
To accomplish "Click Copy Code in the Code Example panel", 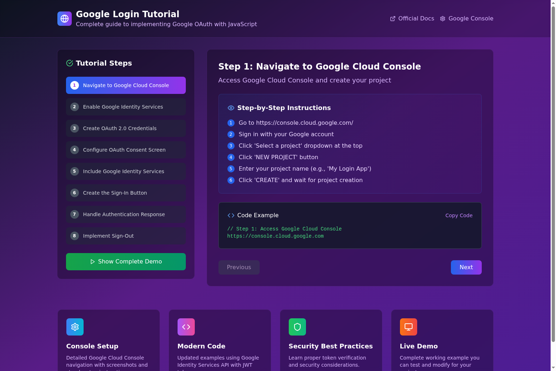I will [459, 215].
